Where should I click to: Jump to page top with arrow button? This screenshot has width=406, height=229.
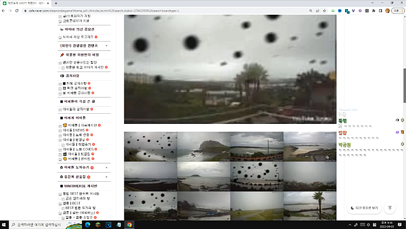click(390, 208)
